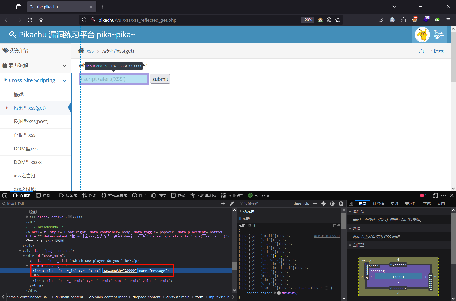Open new browser tab with plus
Viewport: 456px width, 301px height.
103,7
